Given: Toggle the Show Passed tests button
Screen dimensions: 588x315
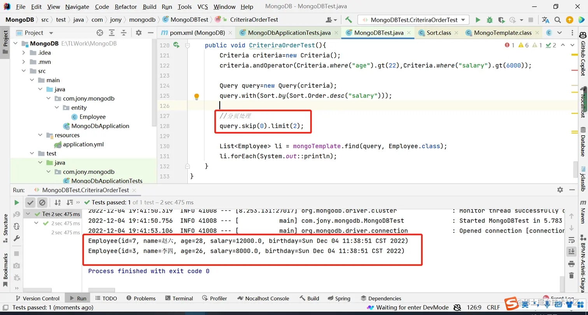Looking at the screenshot, I should point(30,202).
